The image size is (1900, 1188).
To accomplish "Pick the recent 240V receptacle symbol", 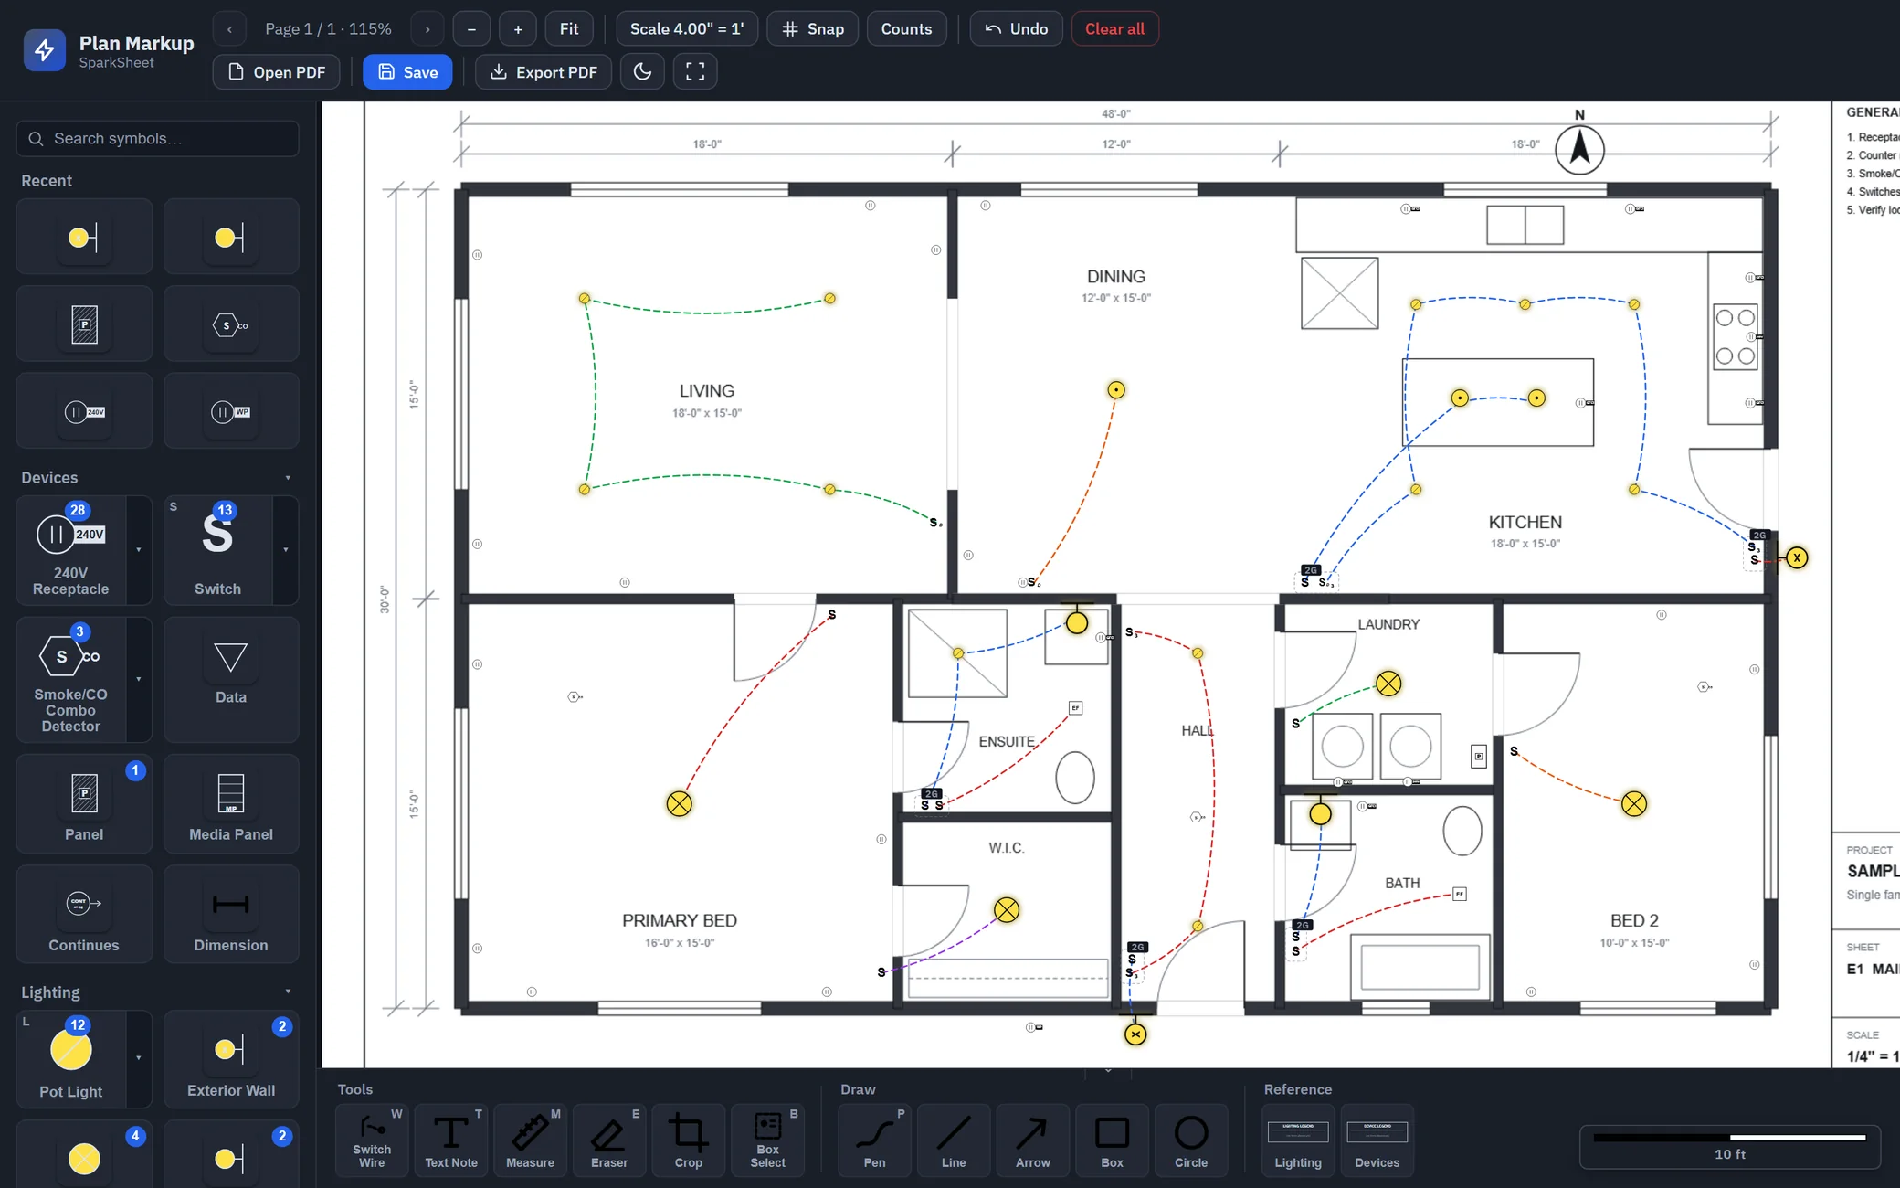I will point(84,411).
